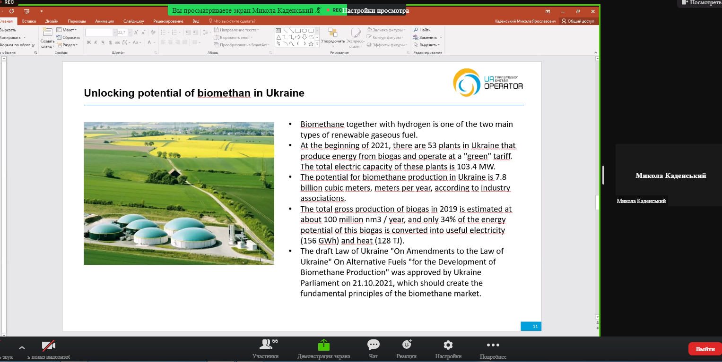This screenshot has width=722, height=362.
Task: Switch to the Вставка ribbon tab
Action: pyautogui.click(x=29, y=21)
